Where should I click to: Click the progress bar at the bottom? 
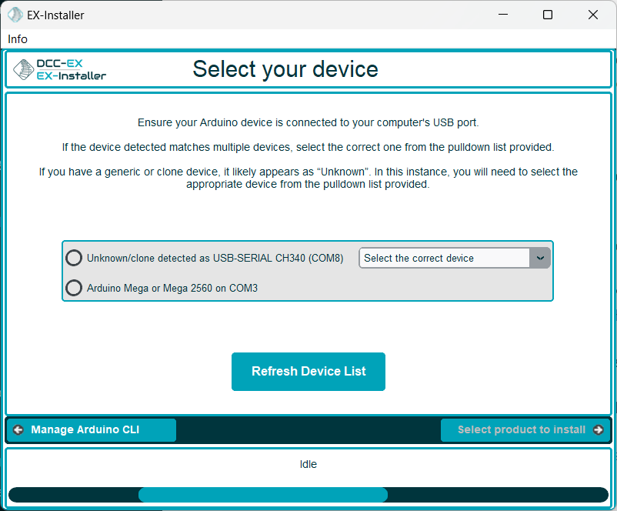click(x=308, y=495)
